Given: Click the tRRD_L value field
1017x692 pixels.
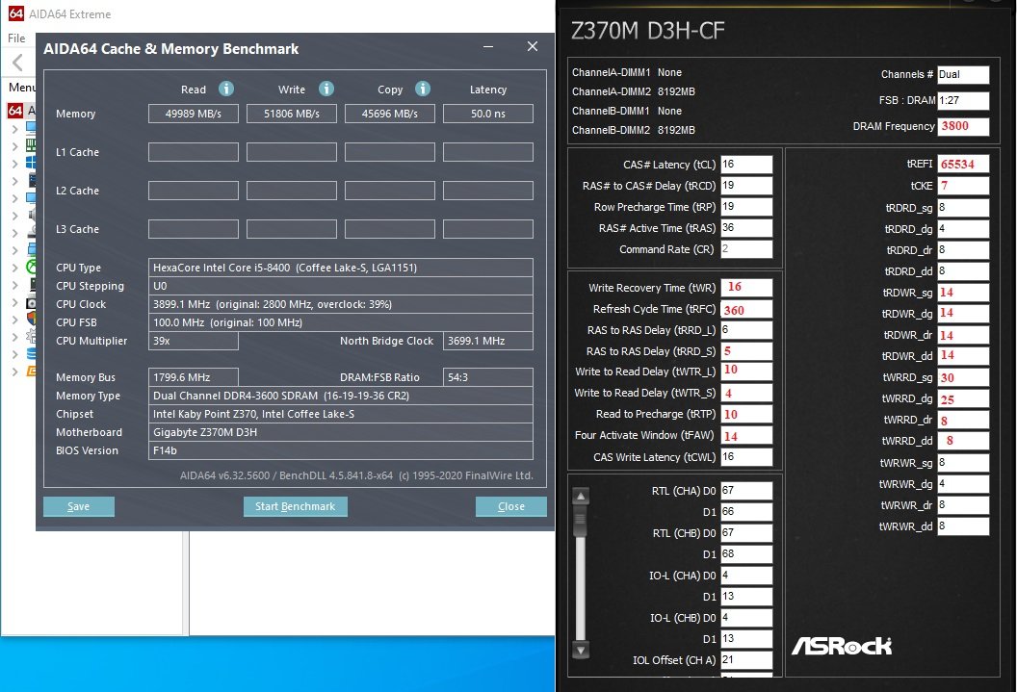Looking at the screenshot, I should [x=746, y=330].
